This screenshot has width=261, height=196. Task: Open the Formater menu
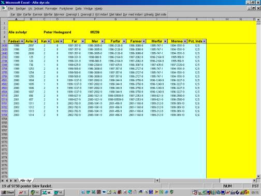(51, 8)
